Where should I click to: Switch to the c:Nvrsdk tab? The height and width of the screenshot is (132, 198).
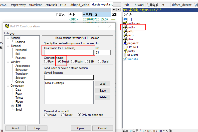click(x=51, y=5)
